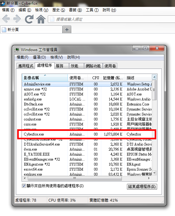Select ccSvcHst.exe *32 process using 10,184 K
The image size is (175, 216).
87,109
